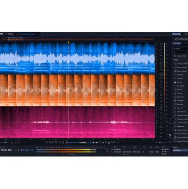Switch to the Stems tab next to Modules
This screenshot has width=188, height=189.
[185, 43]
